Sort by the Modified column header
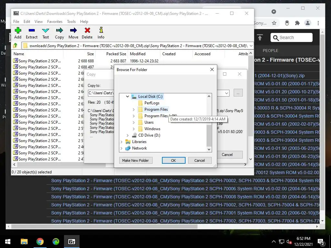 point(144,54)
